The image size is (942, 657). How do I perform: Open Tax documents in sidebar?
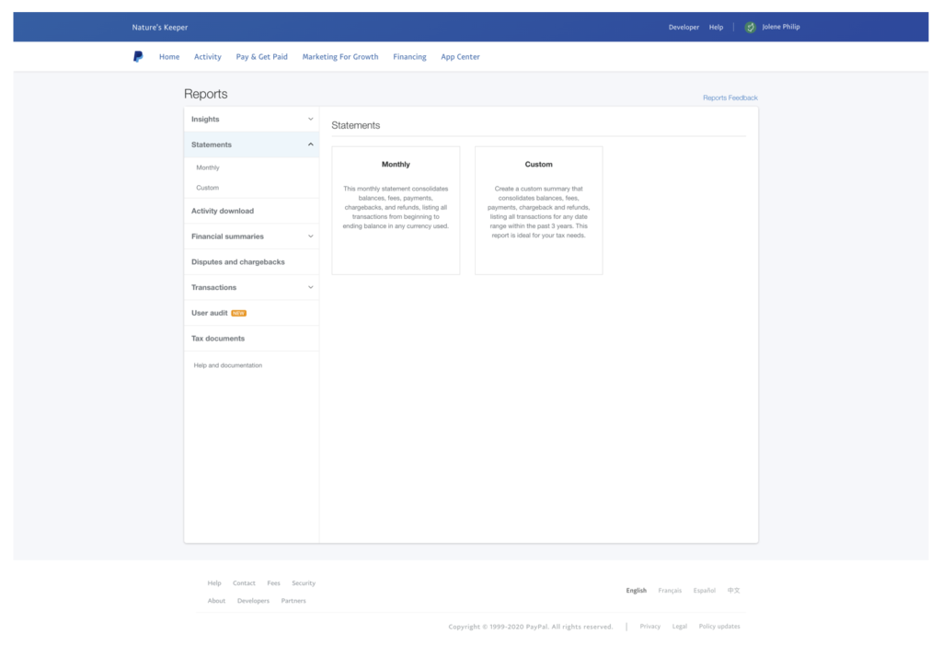[x=218, y=339]
